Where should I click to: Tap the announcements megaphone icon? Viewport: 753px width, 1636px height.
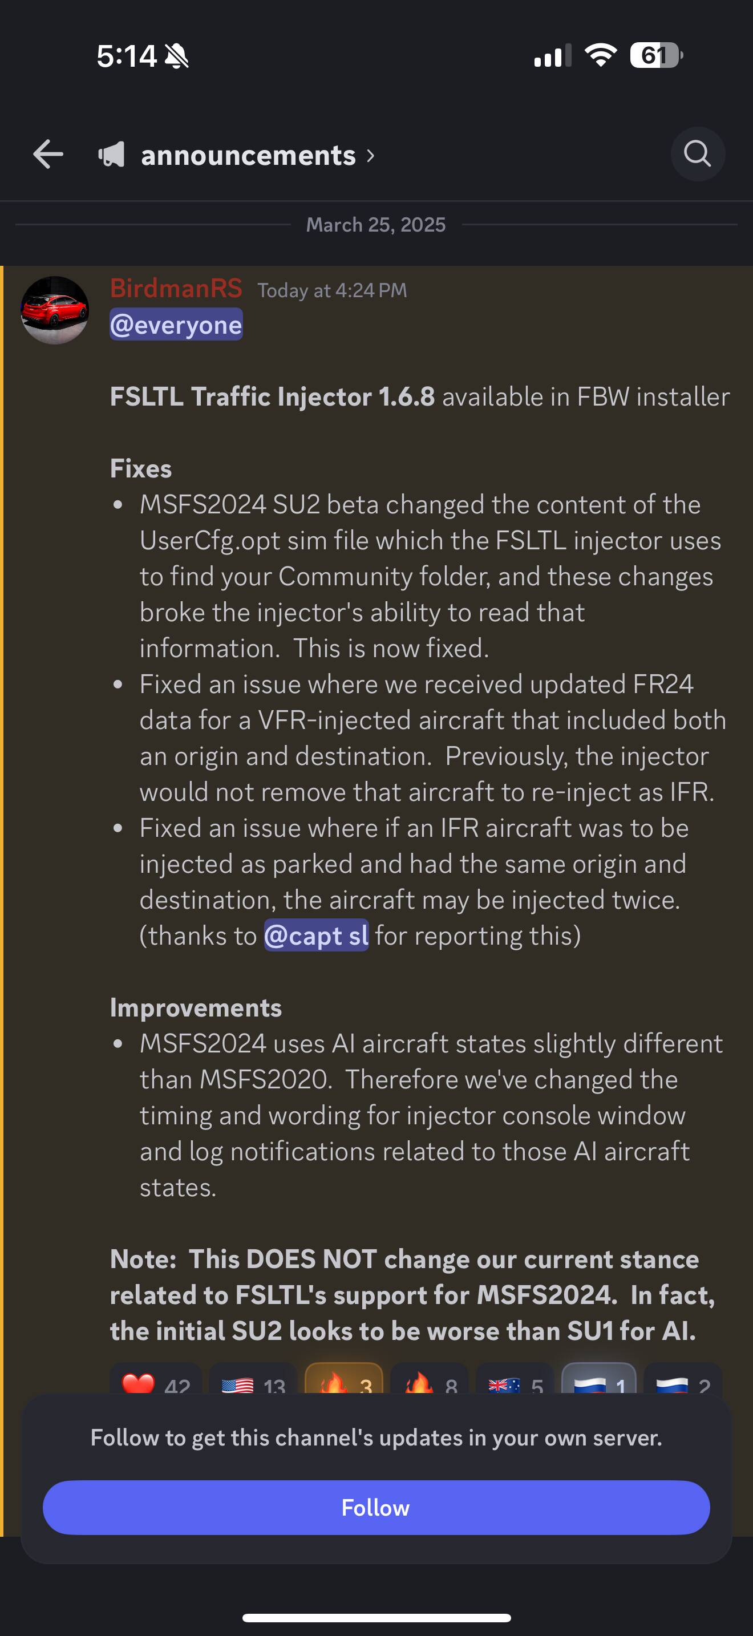point(111,155)
